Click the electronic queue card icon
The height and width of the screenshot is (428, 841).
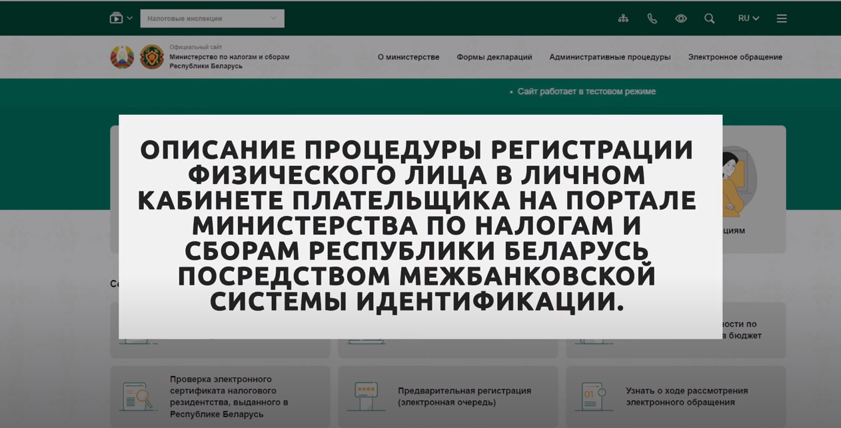[x=365, y=396]
